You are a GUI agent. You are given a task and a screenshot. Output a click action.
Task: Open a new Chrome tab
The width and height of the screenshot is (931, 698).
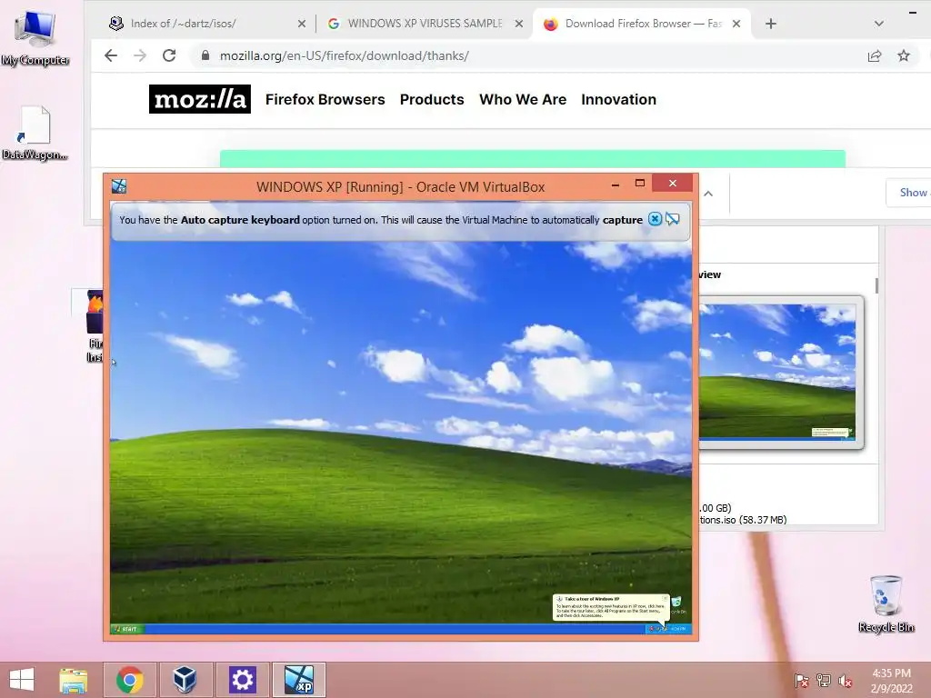[x=771, y=24]
